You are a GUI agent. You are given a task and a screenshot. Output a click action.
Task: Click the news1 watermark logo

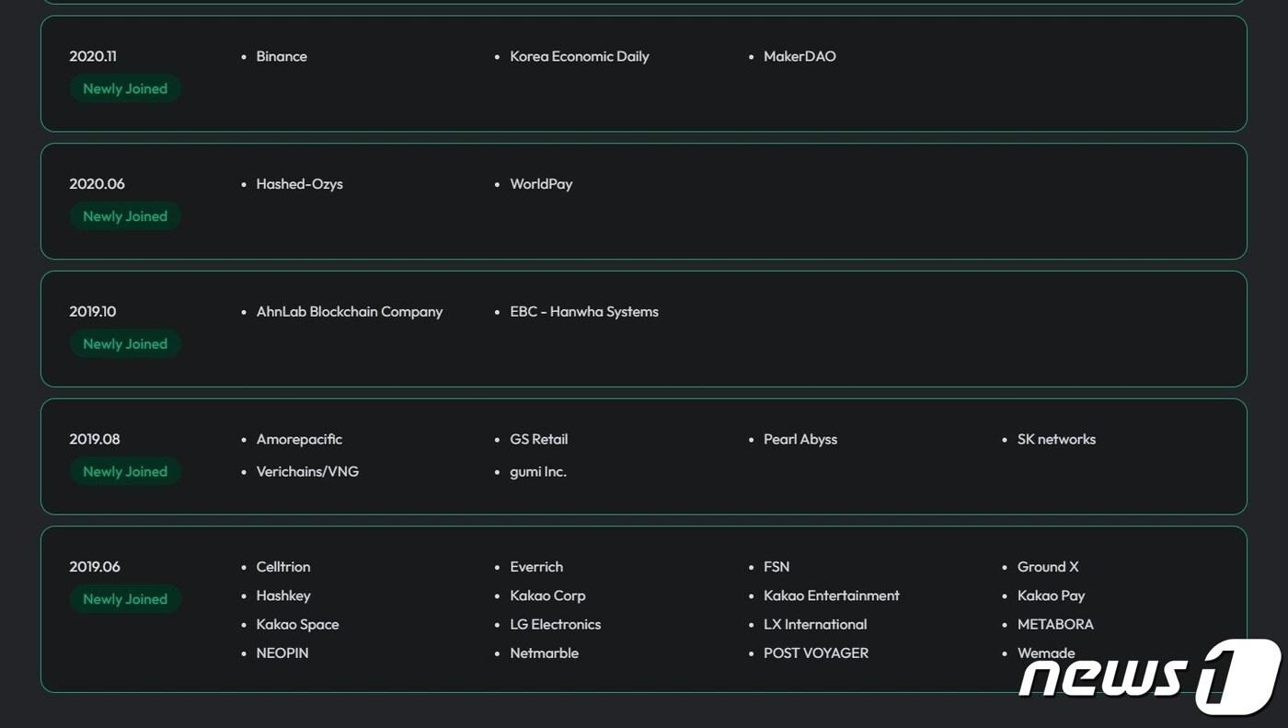click(x=1150, y=676)
